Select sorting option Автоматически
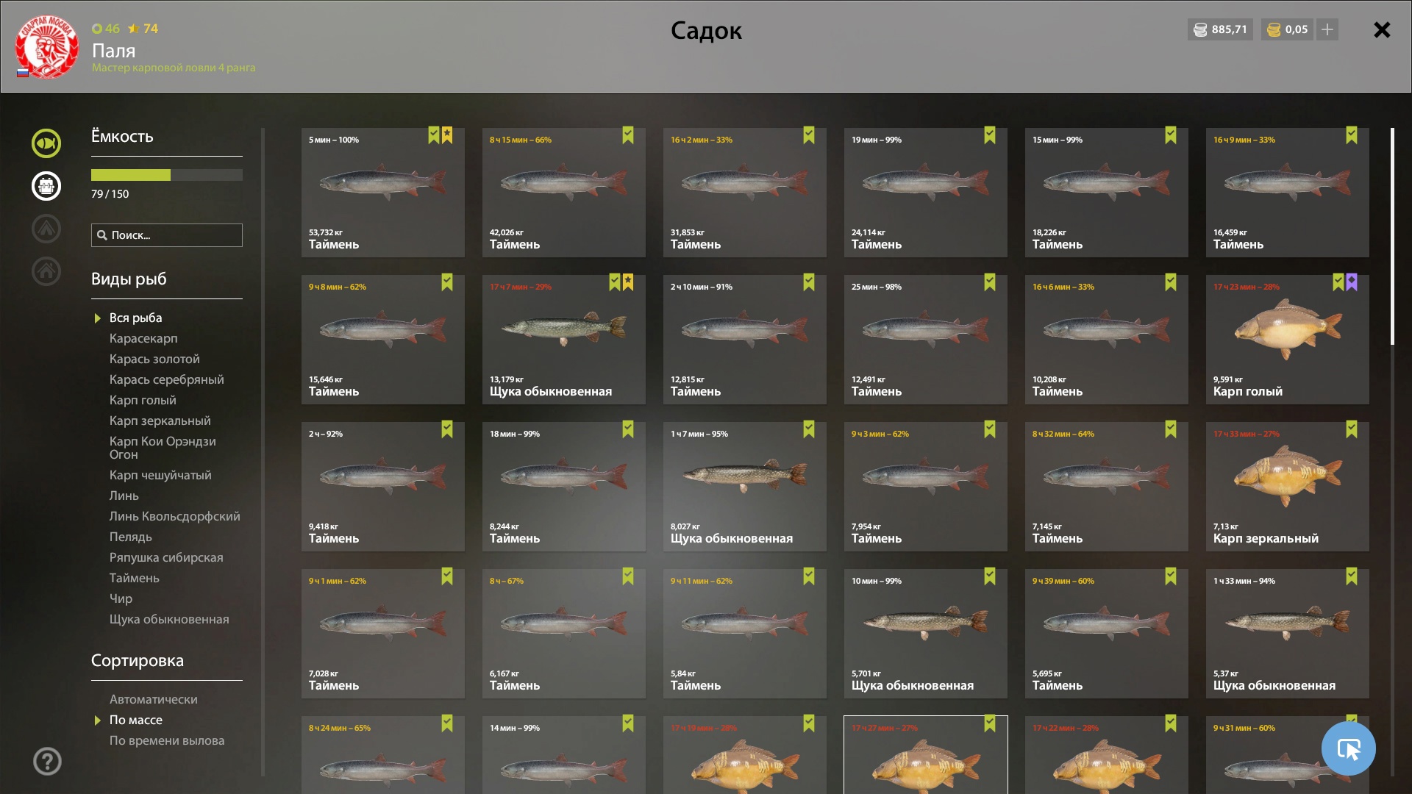Screen dimensions: 1412x794 153,699
